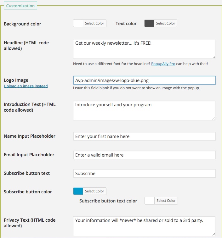
Task: Open Select Color for Subscribe button text color
Action: 166,201
